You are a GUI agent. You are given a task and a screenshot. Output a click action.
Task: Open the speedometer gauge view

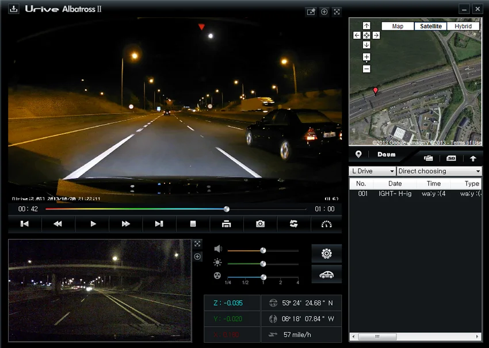(327, 224)
